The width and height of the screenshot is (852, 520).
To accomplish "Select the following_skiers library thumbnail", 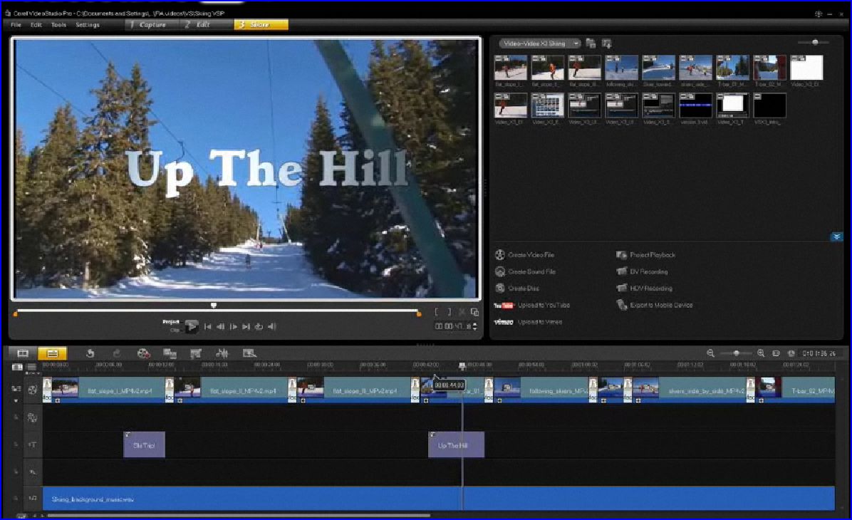I will tap(621, 68).
